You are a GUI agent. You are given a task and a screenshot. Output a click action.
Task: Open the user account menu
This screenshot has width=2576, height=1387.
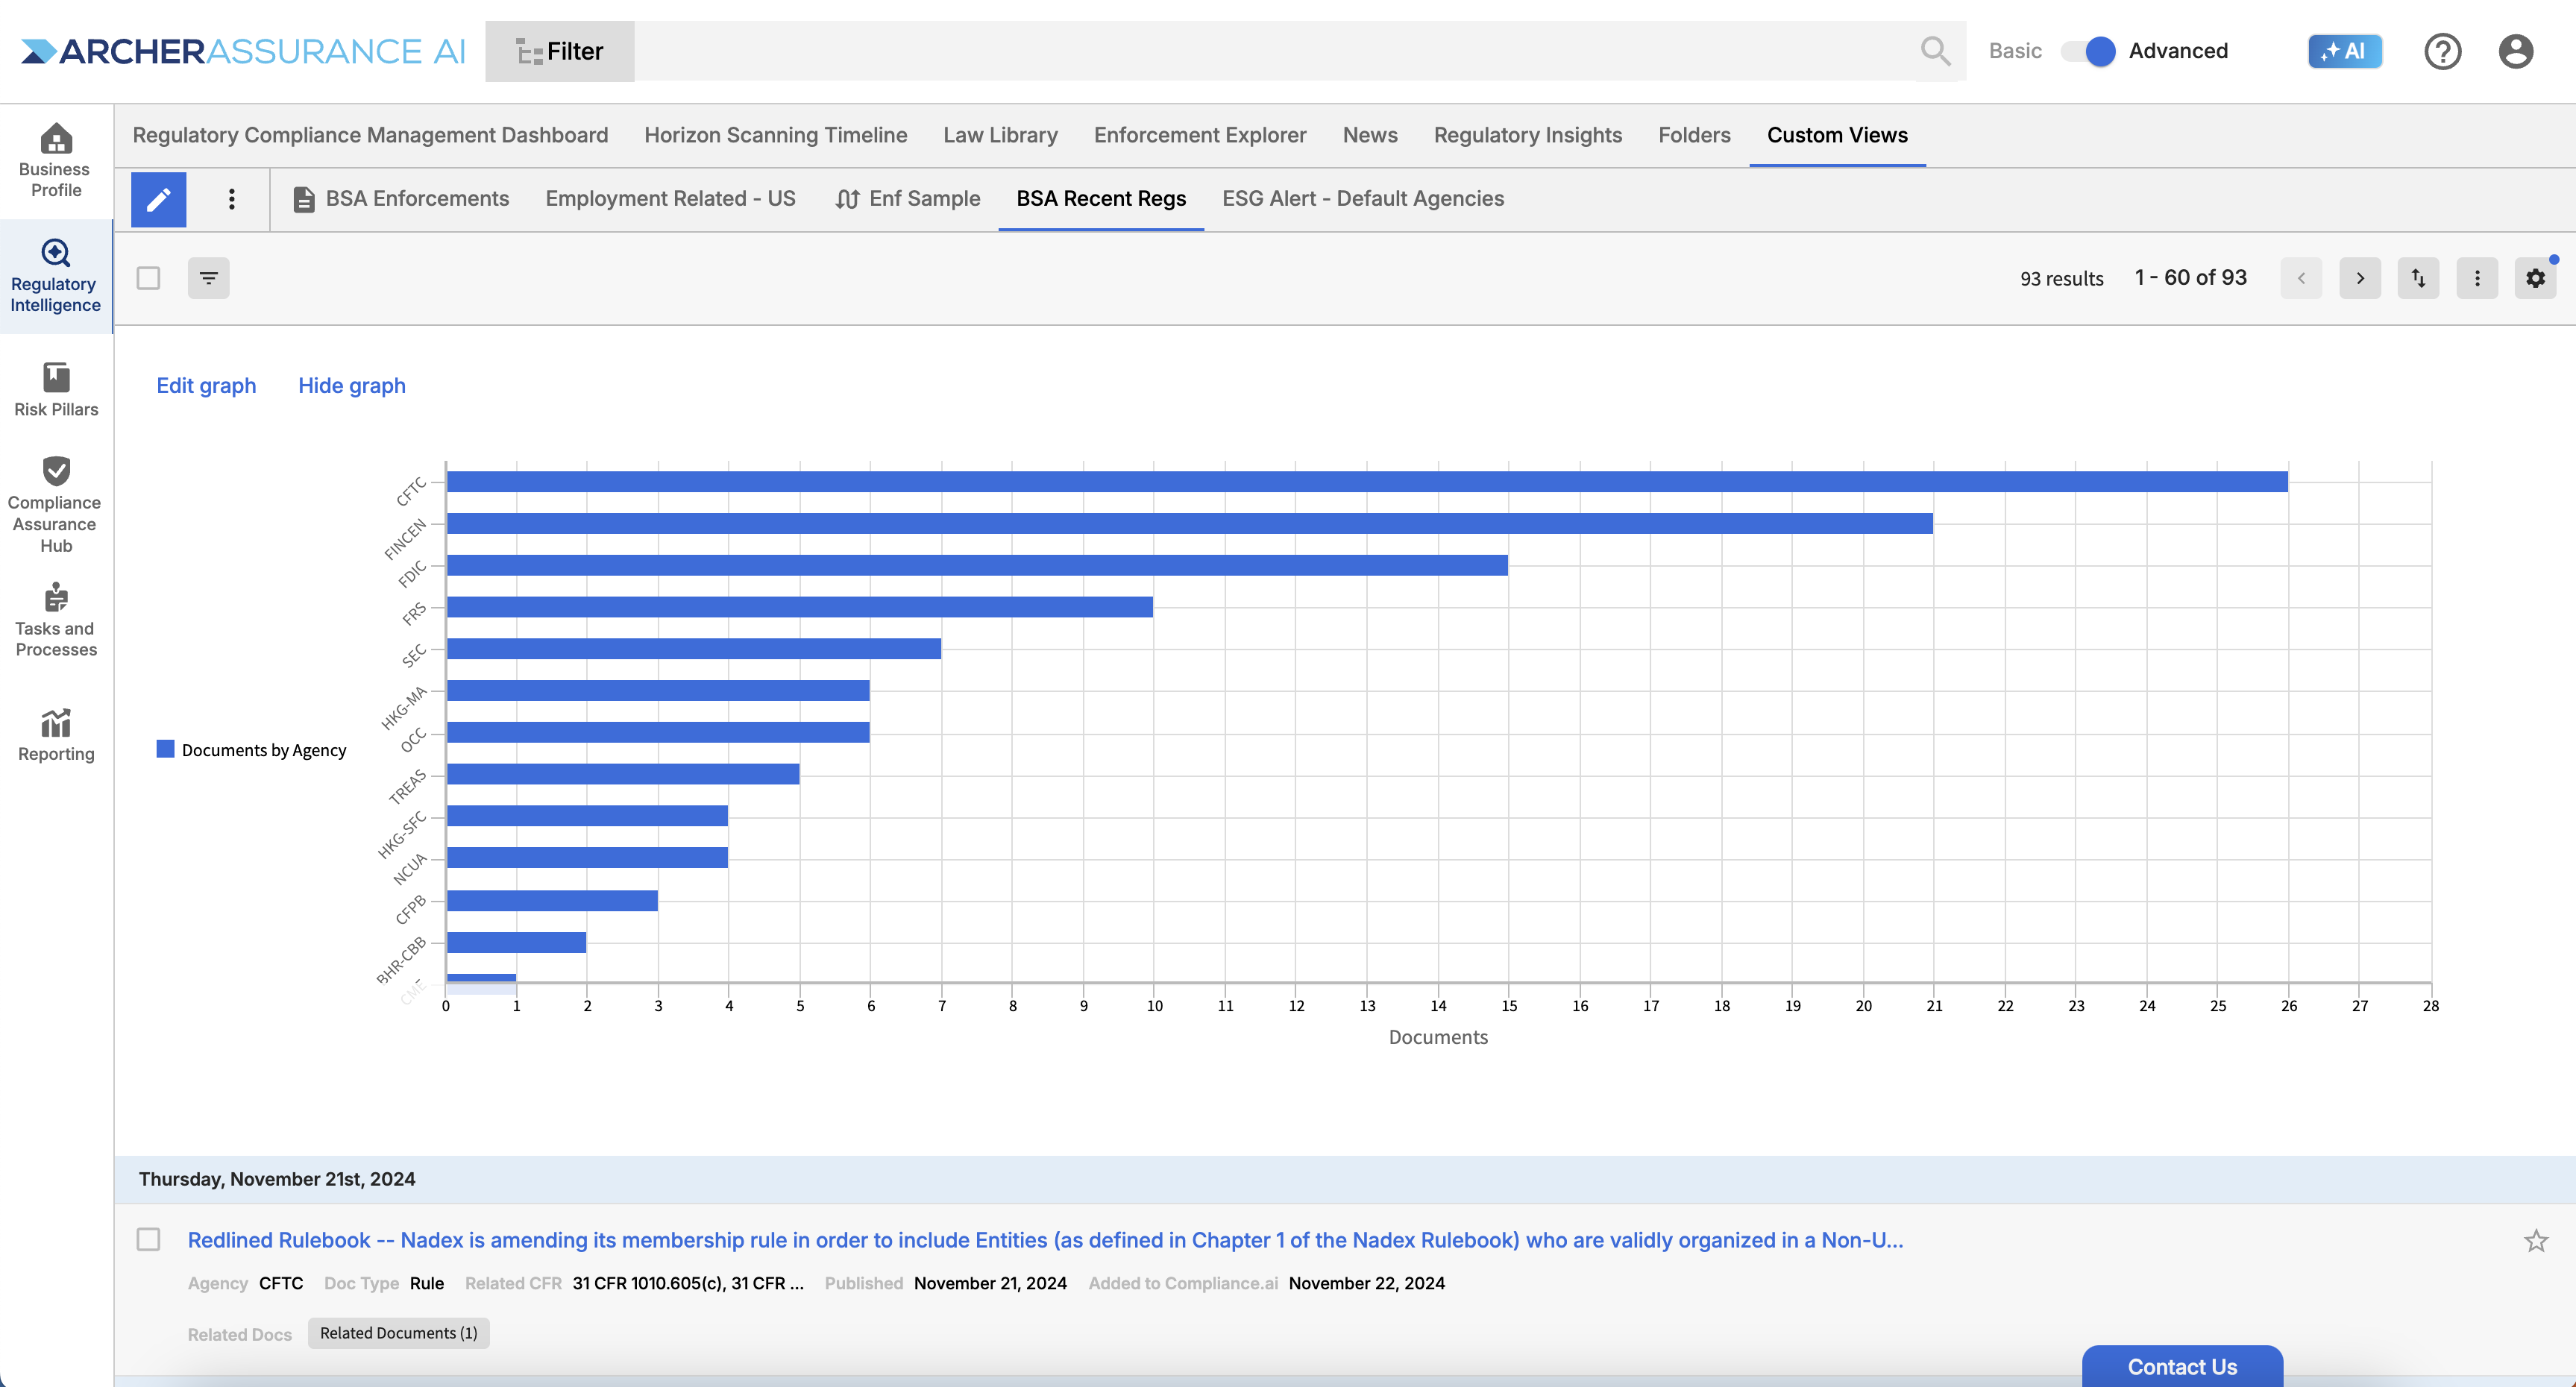(x=2515, y=51)
